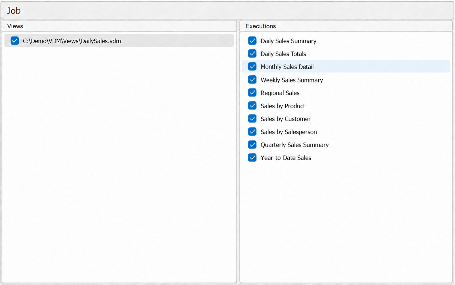This screenshot has height=285, width=455.
Task: Select the Weekly Sales Summary execution label
Action: tap(292, 80)
